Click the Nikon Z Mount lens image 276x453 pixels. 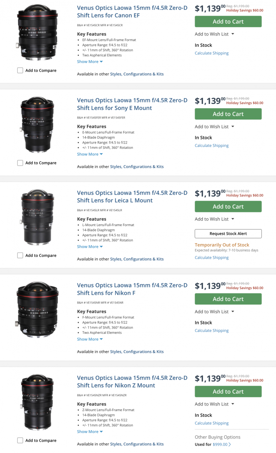point(37,402)
